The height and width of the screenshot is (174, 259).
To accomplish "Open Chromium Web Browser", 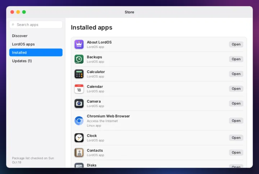I will 236,121.
